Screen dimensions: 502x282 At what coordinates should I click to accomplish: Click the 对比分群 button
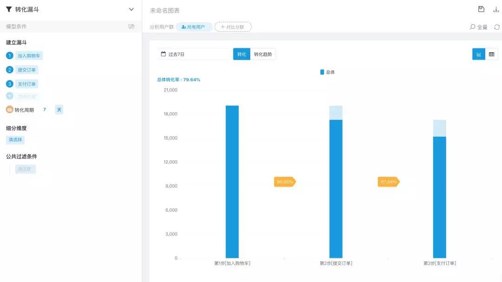click(233, 27)
